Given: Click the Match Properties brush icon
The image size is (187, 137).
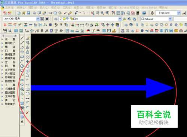Looking at the screenshot, I should [x=70, y=13].
